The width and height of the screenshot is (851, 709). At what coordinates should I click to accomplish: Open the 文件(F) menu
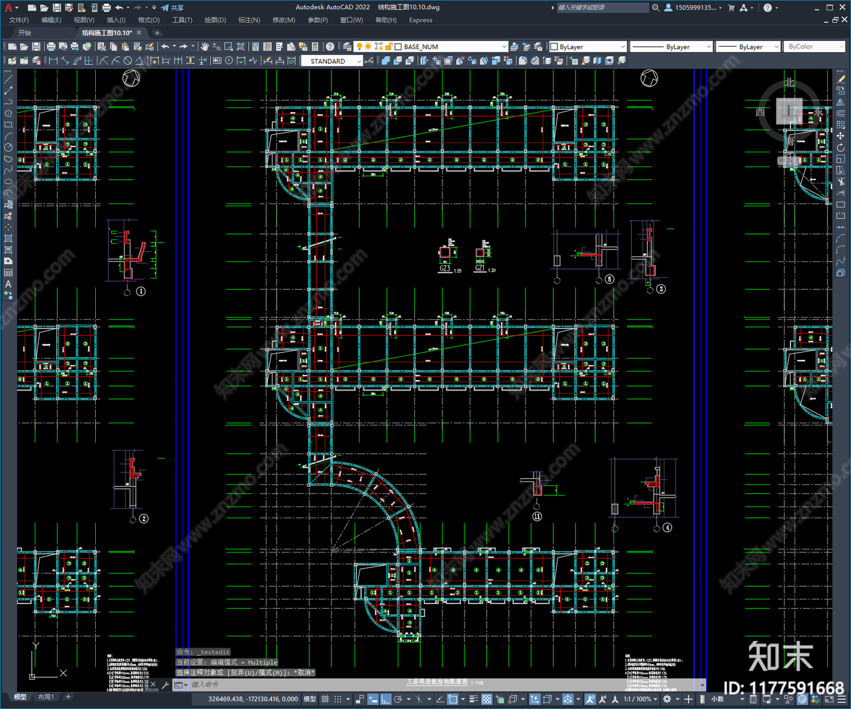19,20
